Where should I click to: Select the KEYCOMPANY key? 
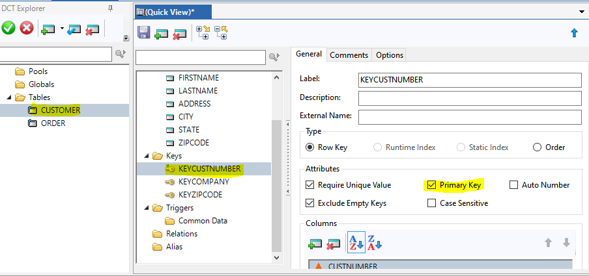[203, 182]
